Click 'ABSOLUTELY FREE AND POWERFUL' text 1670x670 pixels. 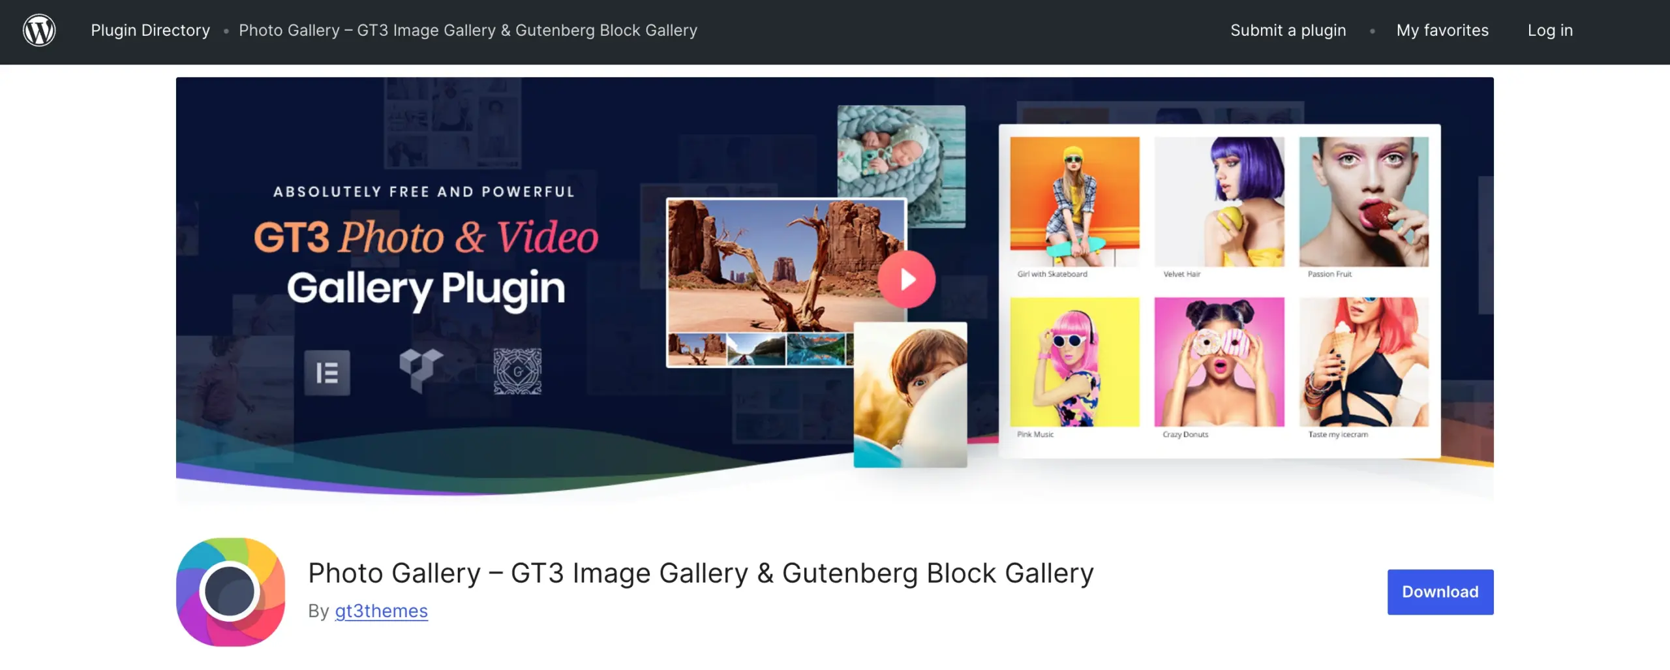click(x=424, y=192)
